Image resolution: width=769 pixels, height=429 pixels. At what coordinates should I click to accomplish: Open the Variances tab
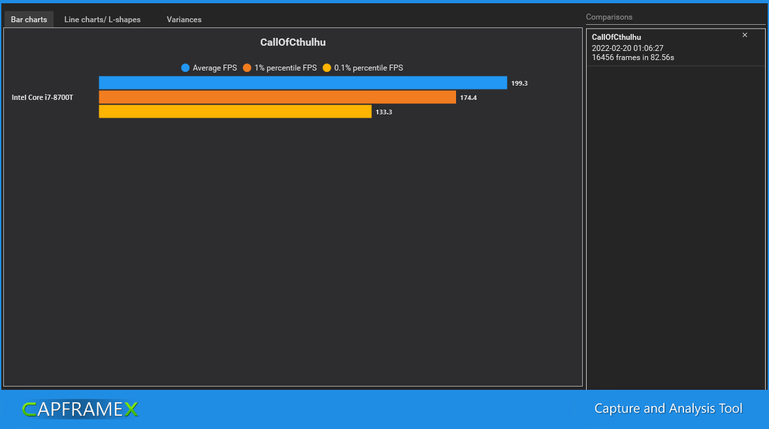coord(184,20)
